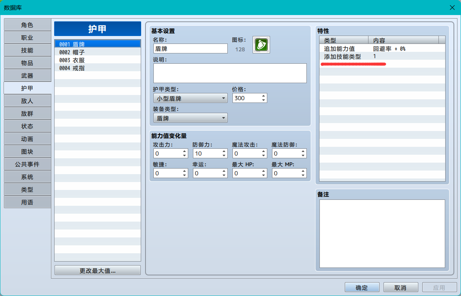Viewport: 461px width, 296px height.
Task: Click the 取消 button
Action: tap(401, 287)
